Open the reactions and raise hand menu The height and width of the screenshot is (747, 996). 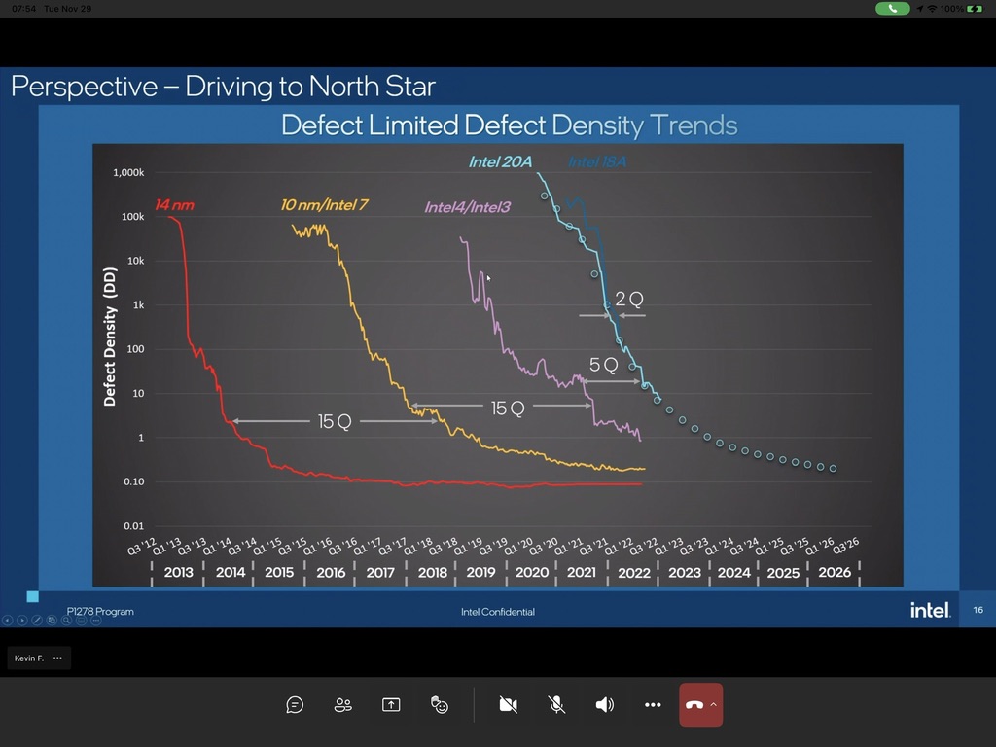(440, 705)
